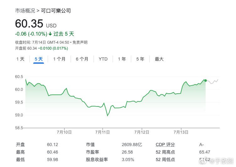Click the 可口可樂公司 company name
Viewport: 236px width, 167px height.
[x=56, y=11]
